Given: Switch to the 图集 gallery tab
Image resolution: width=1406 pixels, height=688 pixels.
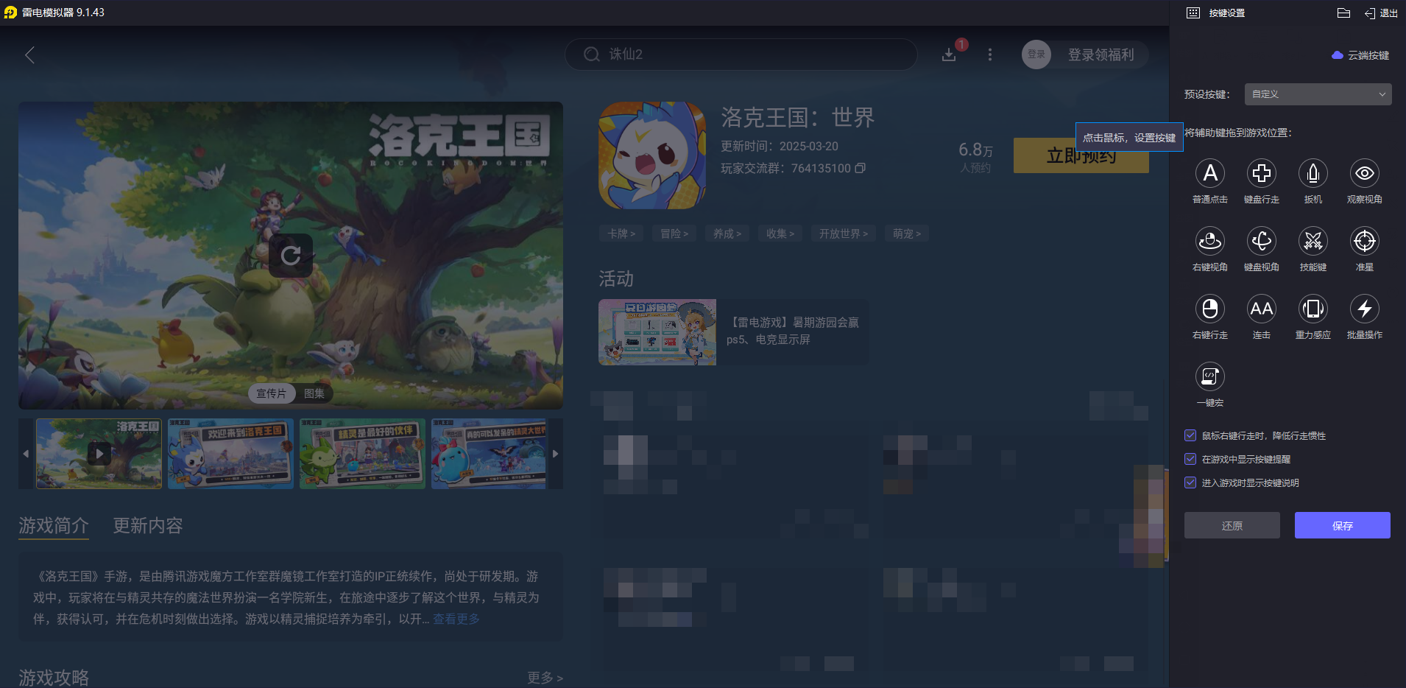Looking at the screenshot, I should point(315,393).
